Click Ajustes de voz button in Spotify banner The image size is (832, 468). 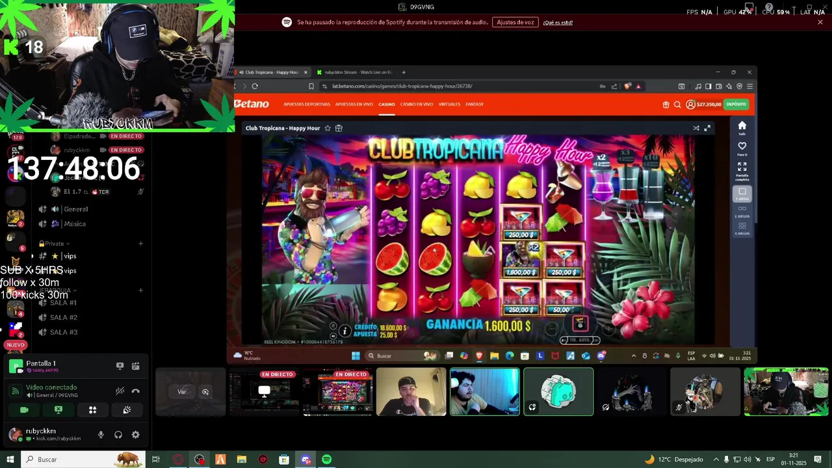(x=515, y=22)
